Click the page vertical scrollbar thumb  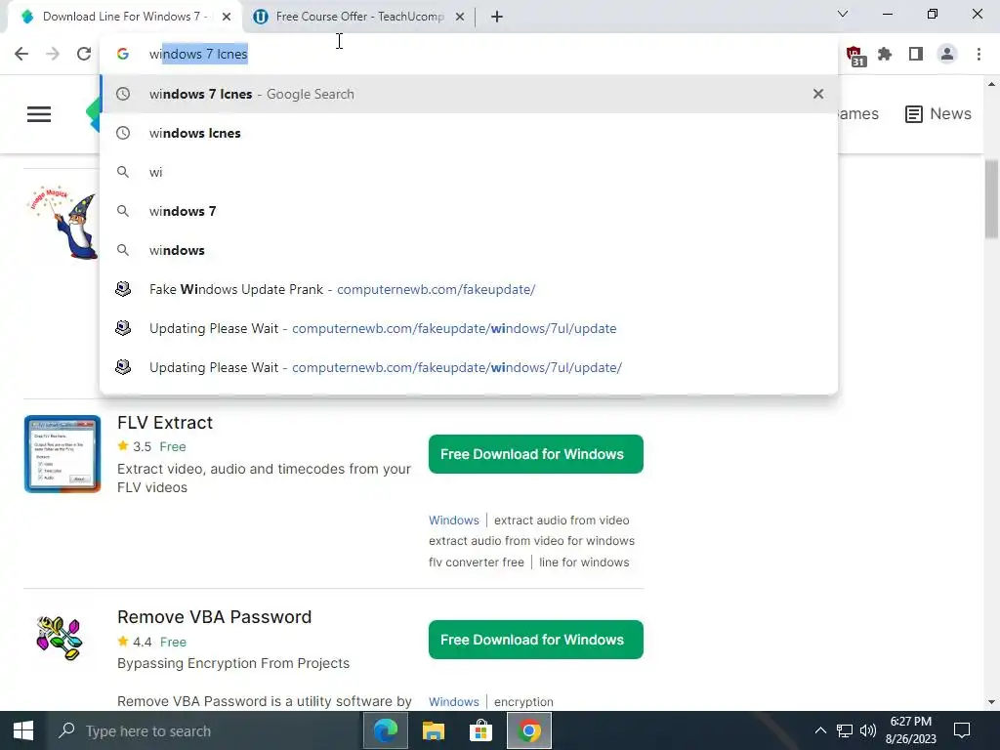click(991, 199)
